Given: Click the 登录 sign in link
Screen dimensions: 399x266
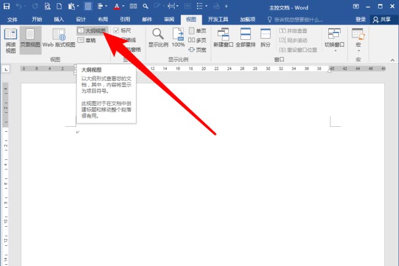Looking at the screenshot, I should coord(361,19).
